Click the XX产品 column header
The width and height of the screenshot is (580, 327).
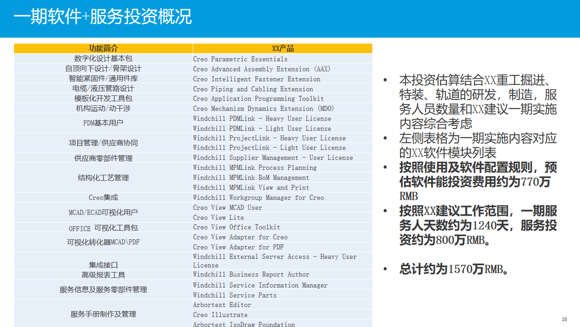coord(282,49)
